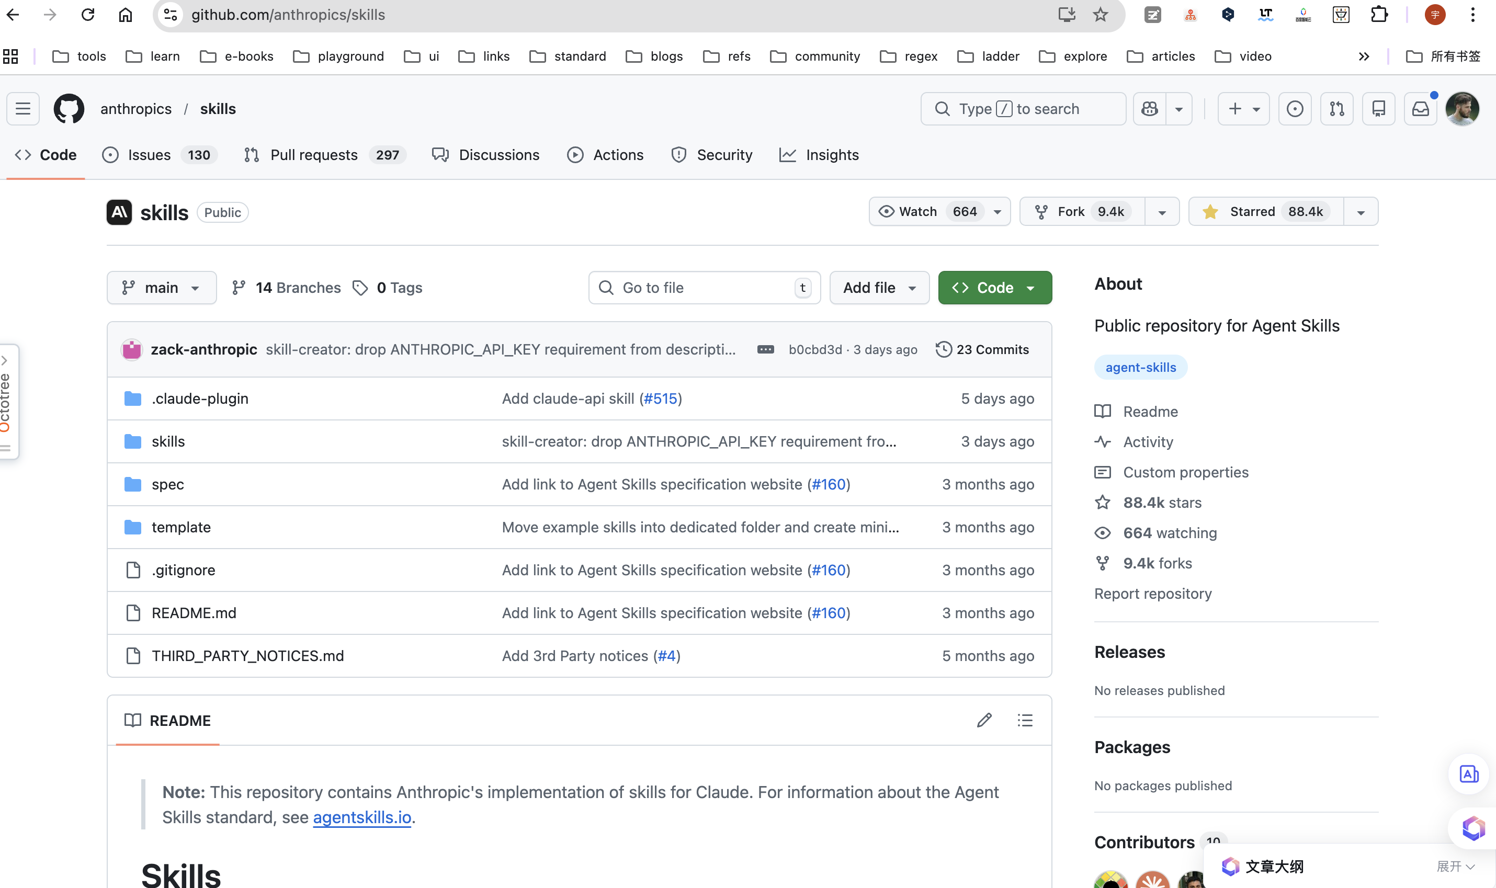Bookmark this page with the star icon
The height and width of the screenshot is (888, 1496).
(1100, 14)
